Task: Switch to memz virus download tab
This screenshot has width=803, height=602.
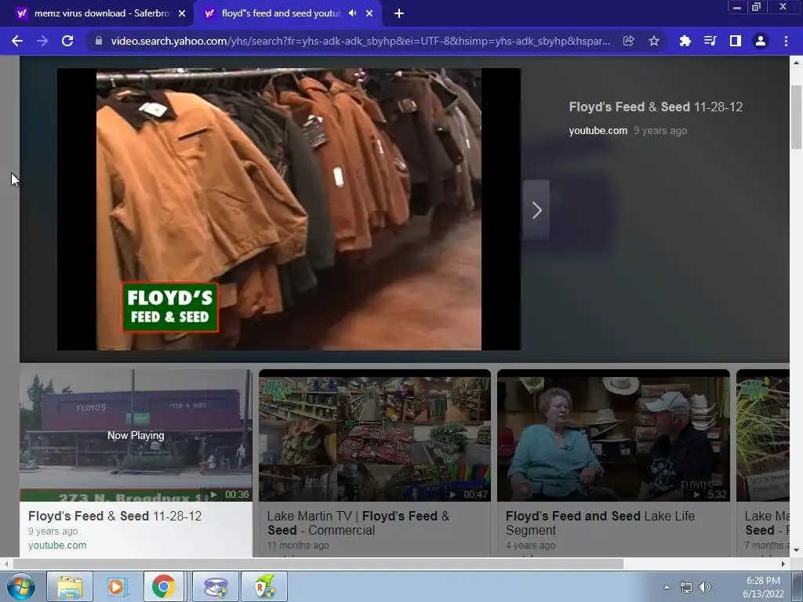Action: [101, 13]
